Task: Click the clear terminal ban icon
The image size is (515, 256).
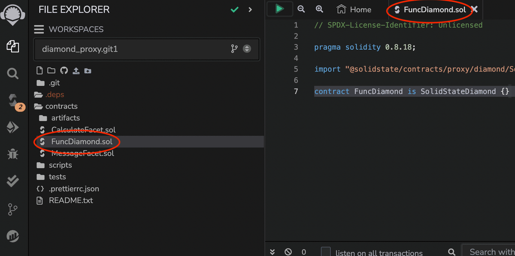Action: [288, 252]
